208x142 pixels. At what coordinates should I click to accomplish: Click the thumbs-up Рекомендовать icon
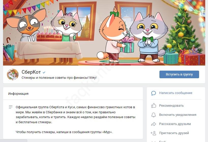tap(154, 106)
